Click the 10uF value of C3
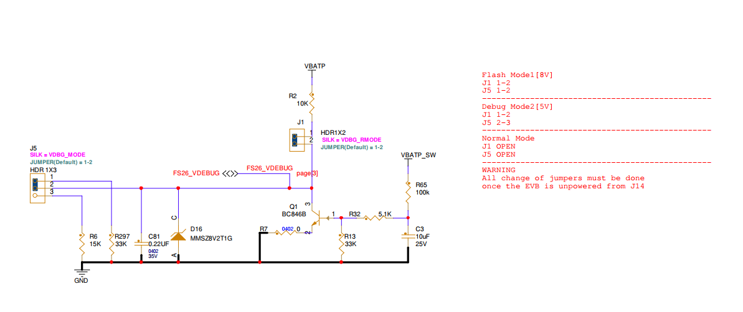The image size is (743, 312). (423, 236)
